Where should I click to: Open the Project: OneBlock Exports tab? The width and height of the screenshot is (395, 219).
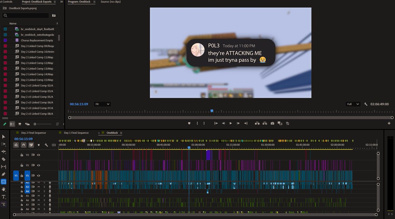point(37,2)
